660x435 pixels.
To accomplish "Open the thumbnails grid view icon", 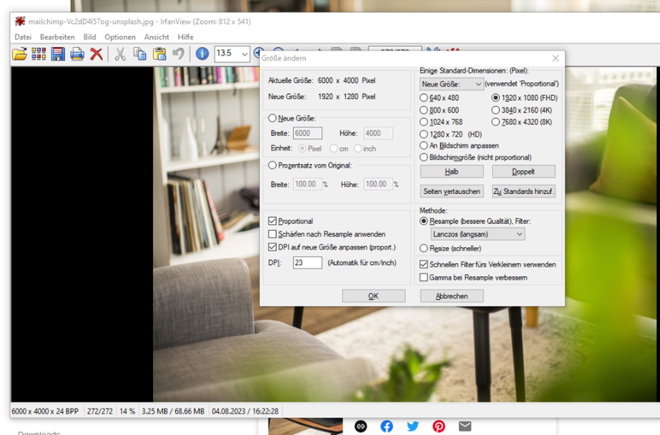I will click(39, 54).
